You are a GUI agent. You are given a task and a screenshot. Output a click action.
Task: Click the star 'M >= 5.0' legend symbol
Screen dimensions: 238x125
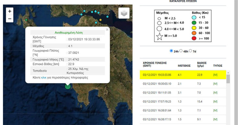(x=160, y=36)
